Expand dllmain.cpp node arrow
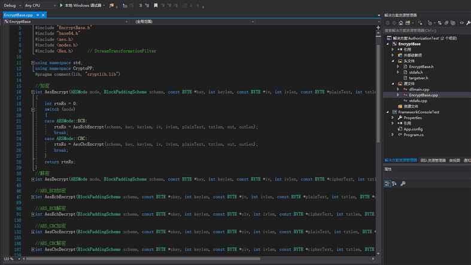This screenshot has height=265, width=471. click(x=399, y=90)
